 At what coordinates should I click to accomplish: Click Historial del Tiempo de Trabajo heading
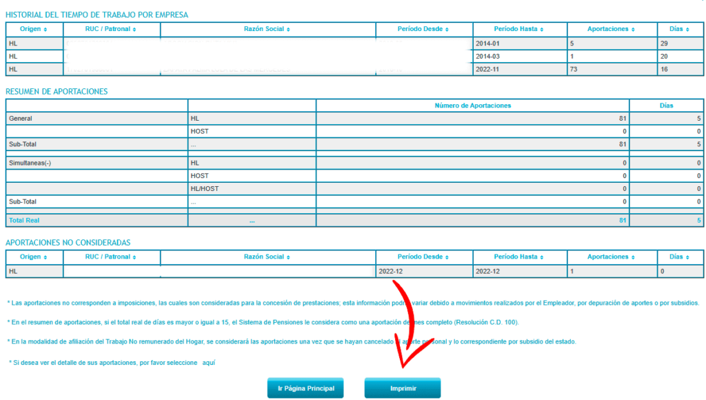pyautogui.click(x=97, y=15)
